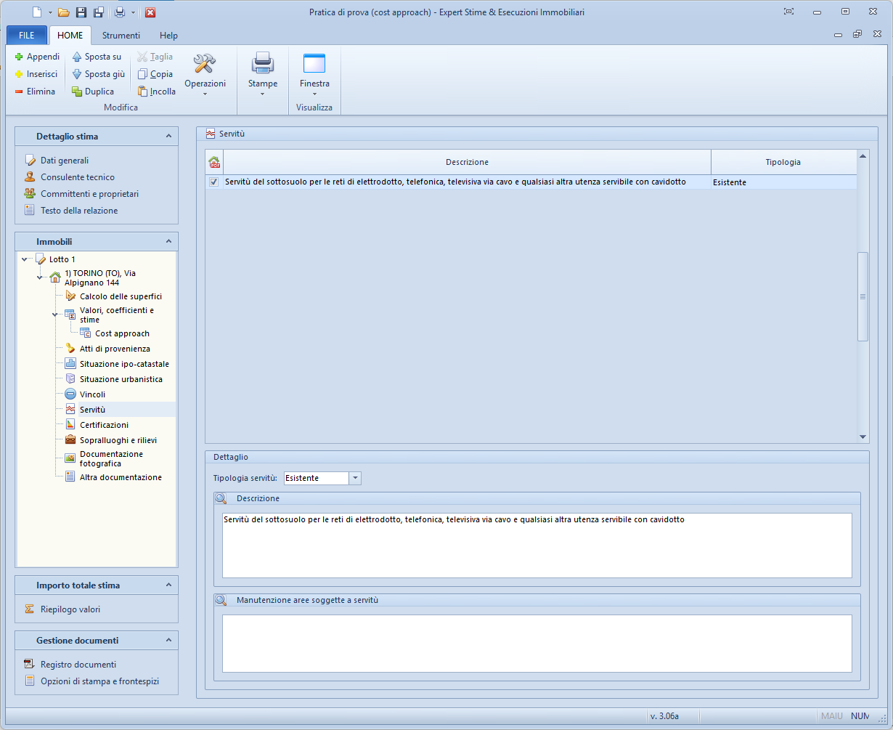
Task: Click the photo icon for Documentazione fotografica
Action: [x=70, y=458]
